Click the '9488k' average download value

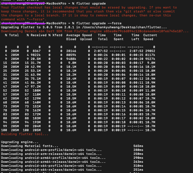pyautogui.click(x=71, y=59)
